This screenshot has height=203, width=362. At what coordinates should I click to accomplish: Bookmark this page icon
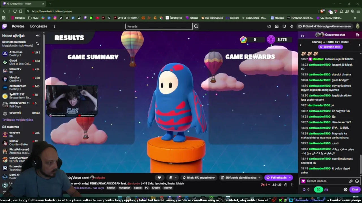click(x=21, y=11)
